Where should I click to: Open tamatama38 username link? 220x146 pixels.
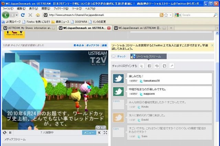point(152,81)
